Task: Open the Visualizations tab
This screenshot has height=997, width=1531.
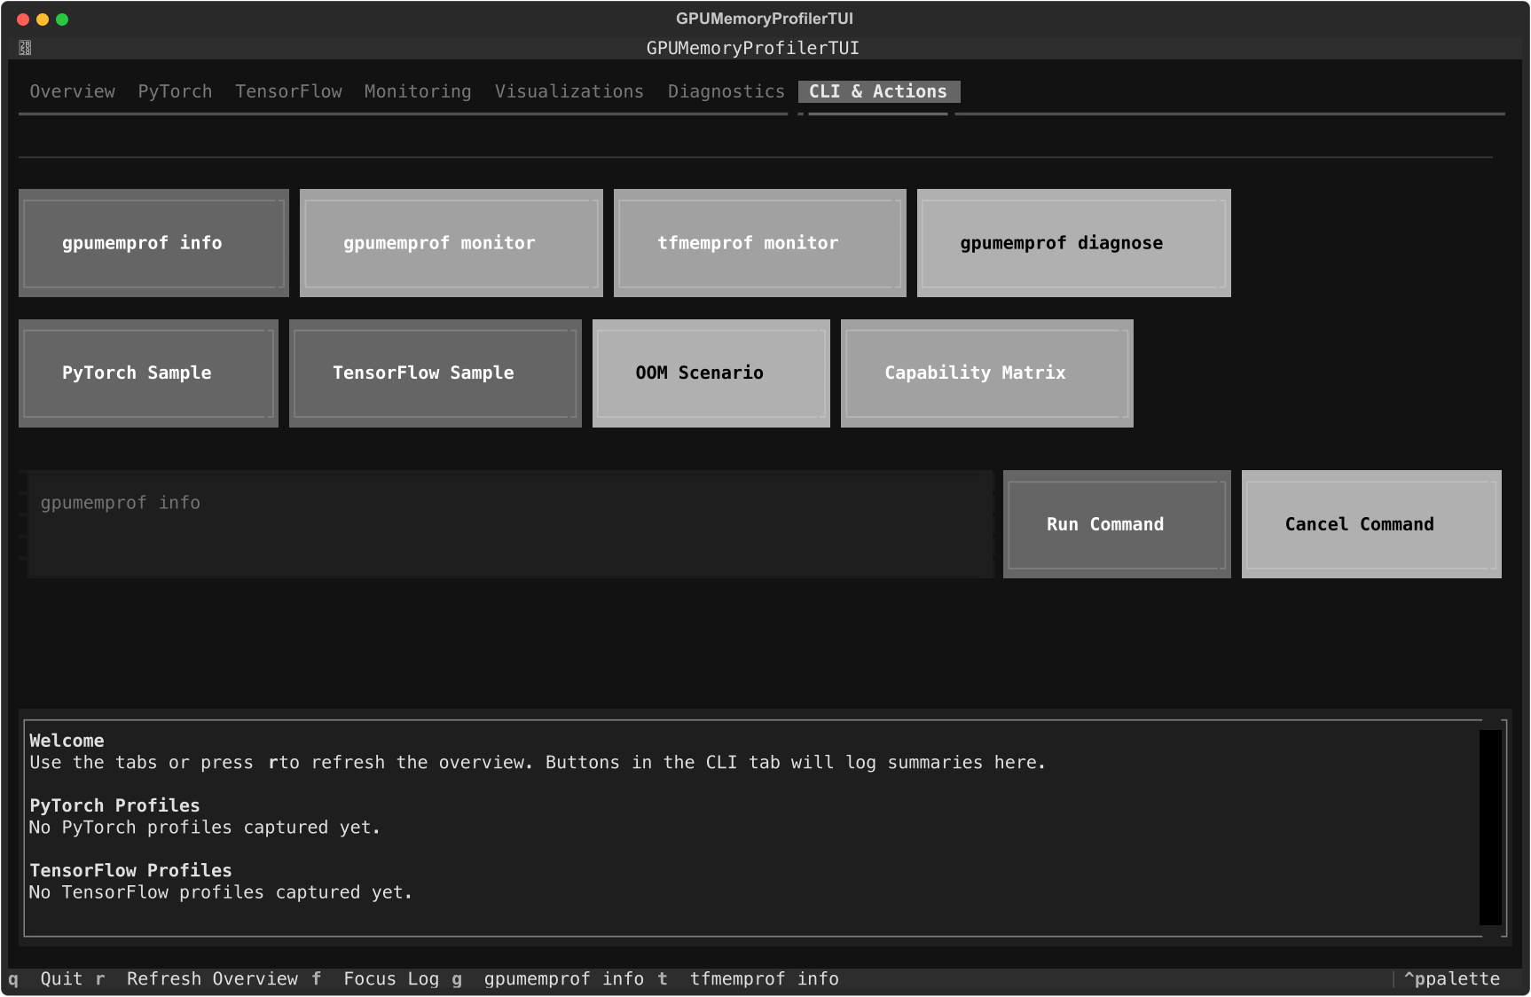Action: click(569, 91)
